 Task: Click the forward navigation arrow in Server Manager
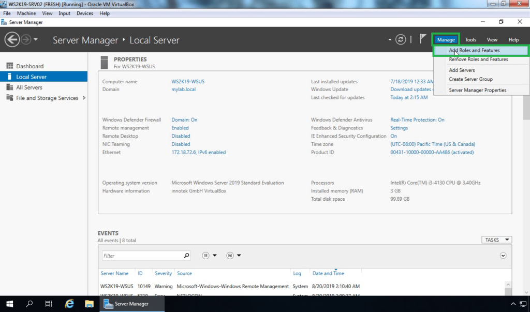26,39
